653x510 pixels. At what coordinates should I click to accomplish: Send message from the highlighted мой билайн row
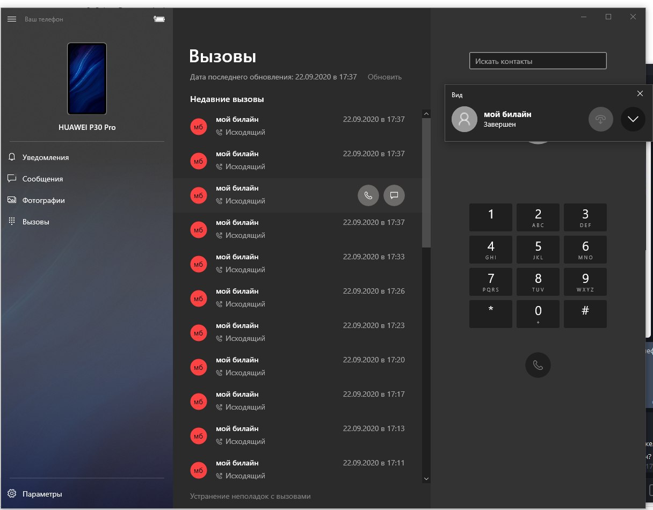[394, 195]
